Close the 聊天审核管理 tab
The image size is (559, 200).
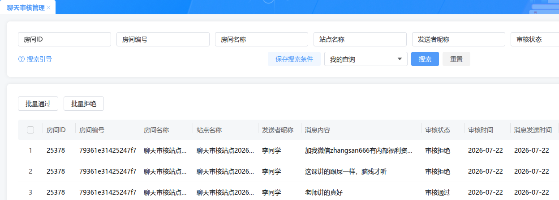click(x=48, y=8)
